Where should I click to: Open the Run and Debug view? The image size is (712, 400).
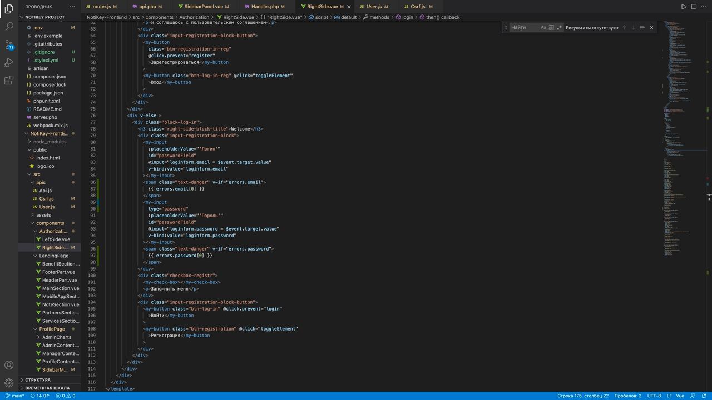pos(9,62)
